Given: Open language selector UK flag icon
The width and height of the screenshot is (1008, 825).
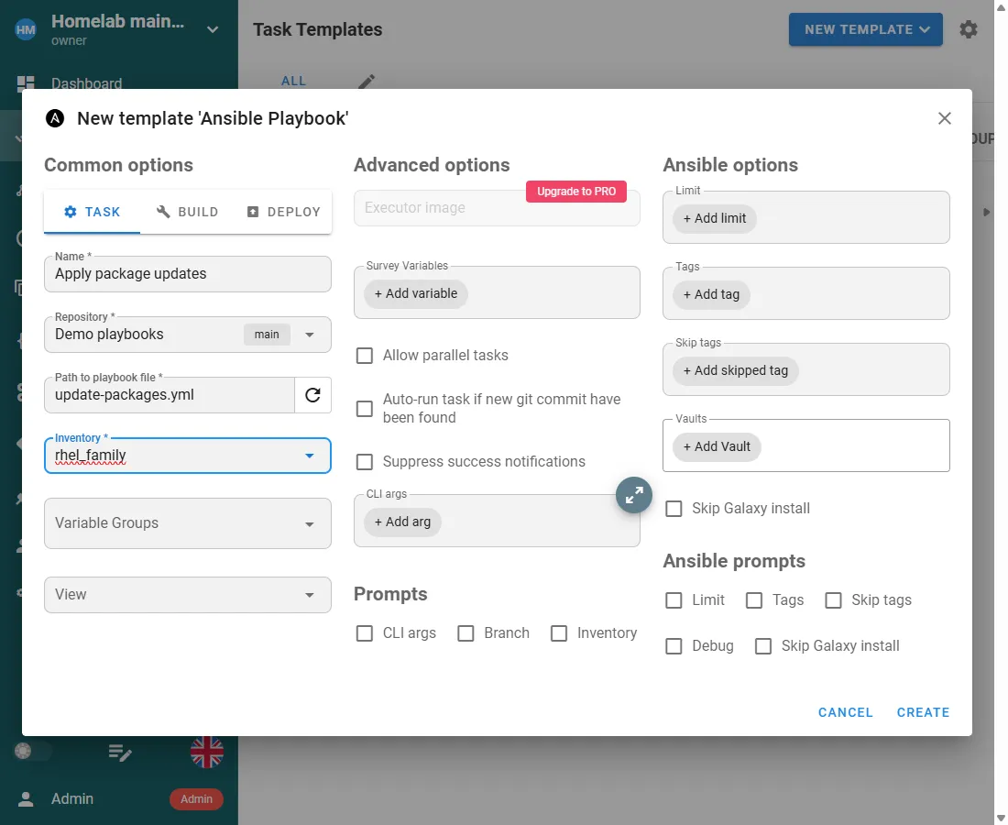Looking at the screenshot, I should (x=207, y=751).
